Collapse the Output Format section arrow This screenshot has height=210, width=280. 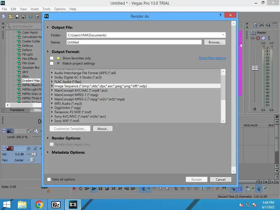[48, 52]
